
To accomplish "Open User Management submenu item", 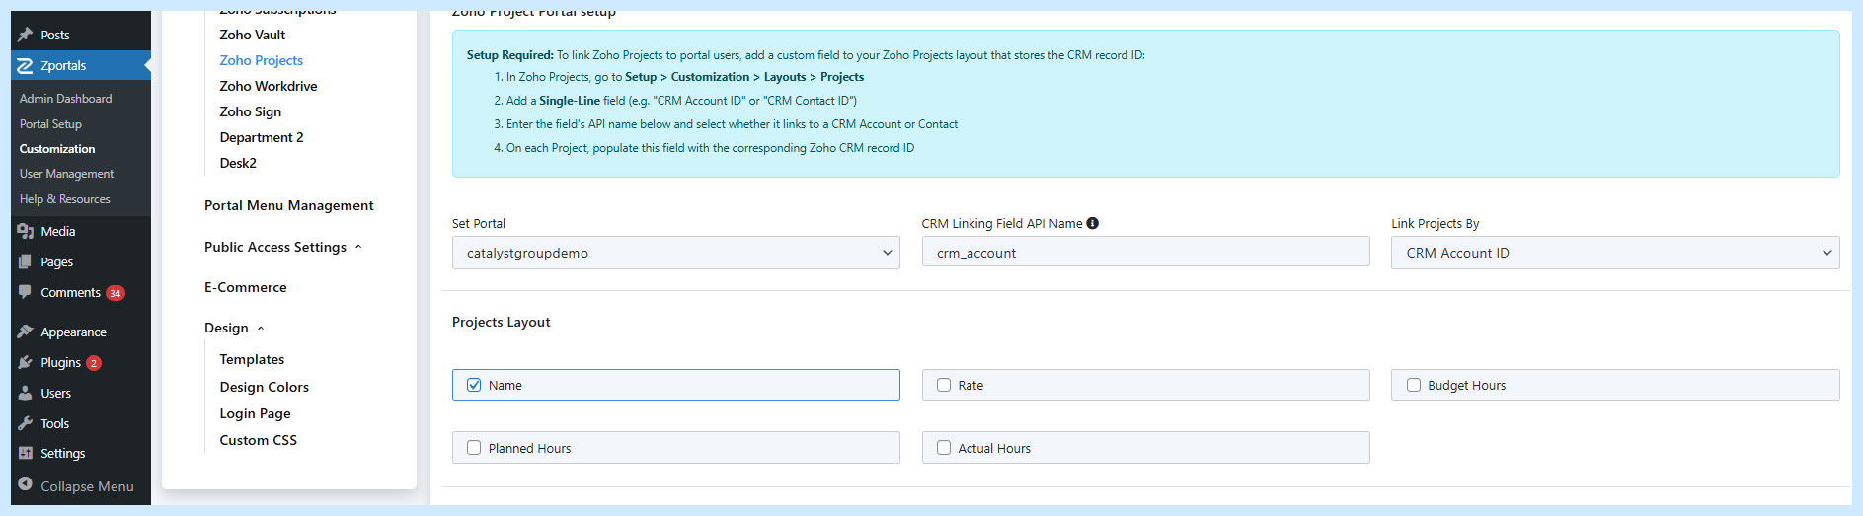I will 66,174.
